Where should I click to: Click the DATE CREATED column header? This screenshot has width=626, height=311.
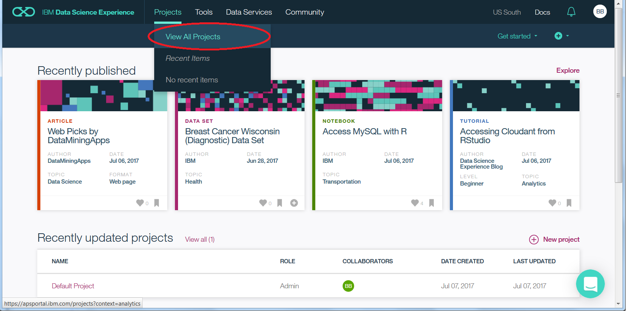coord(462,261)
